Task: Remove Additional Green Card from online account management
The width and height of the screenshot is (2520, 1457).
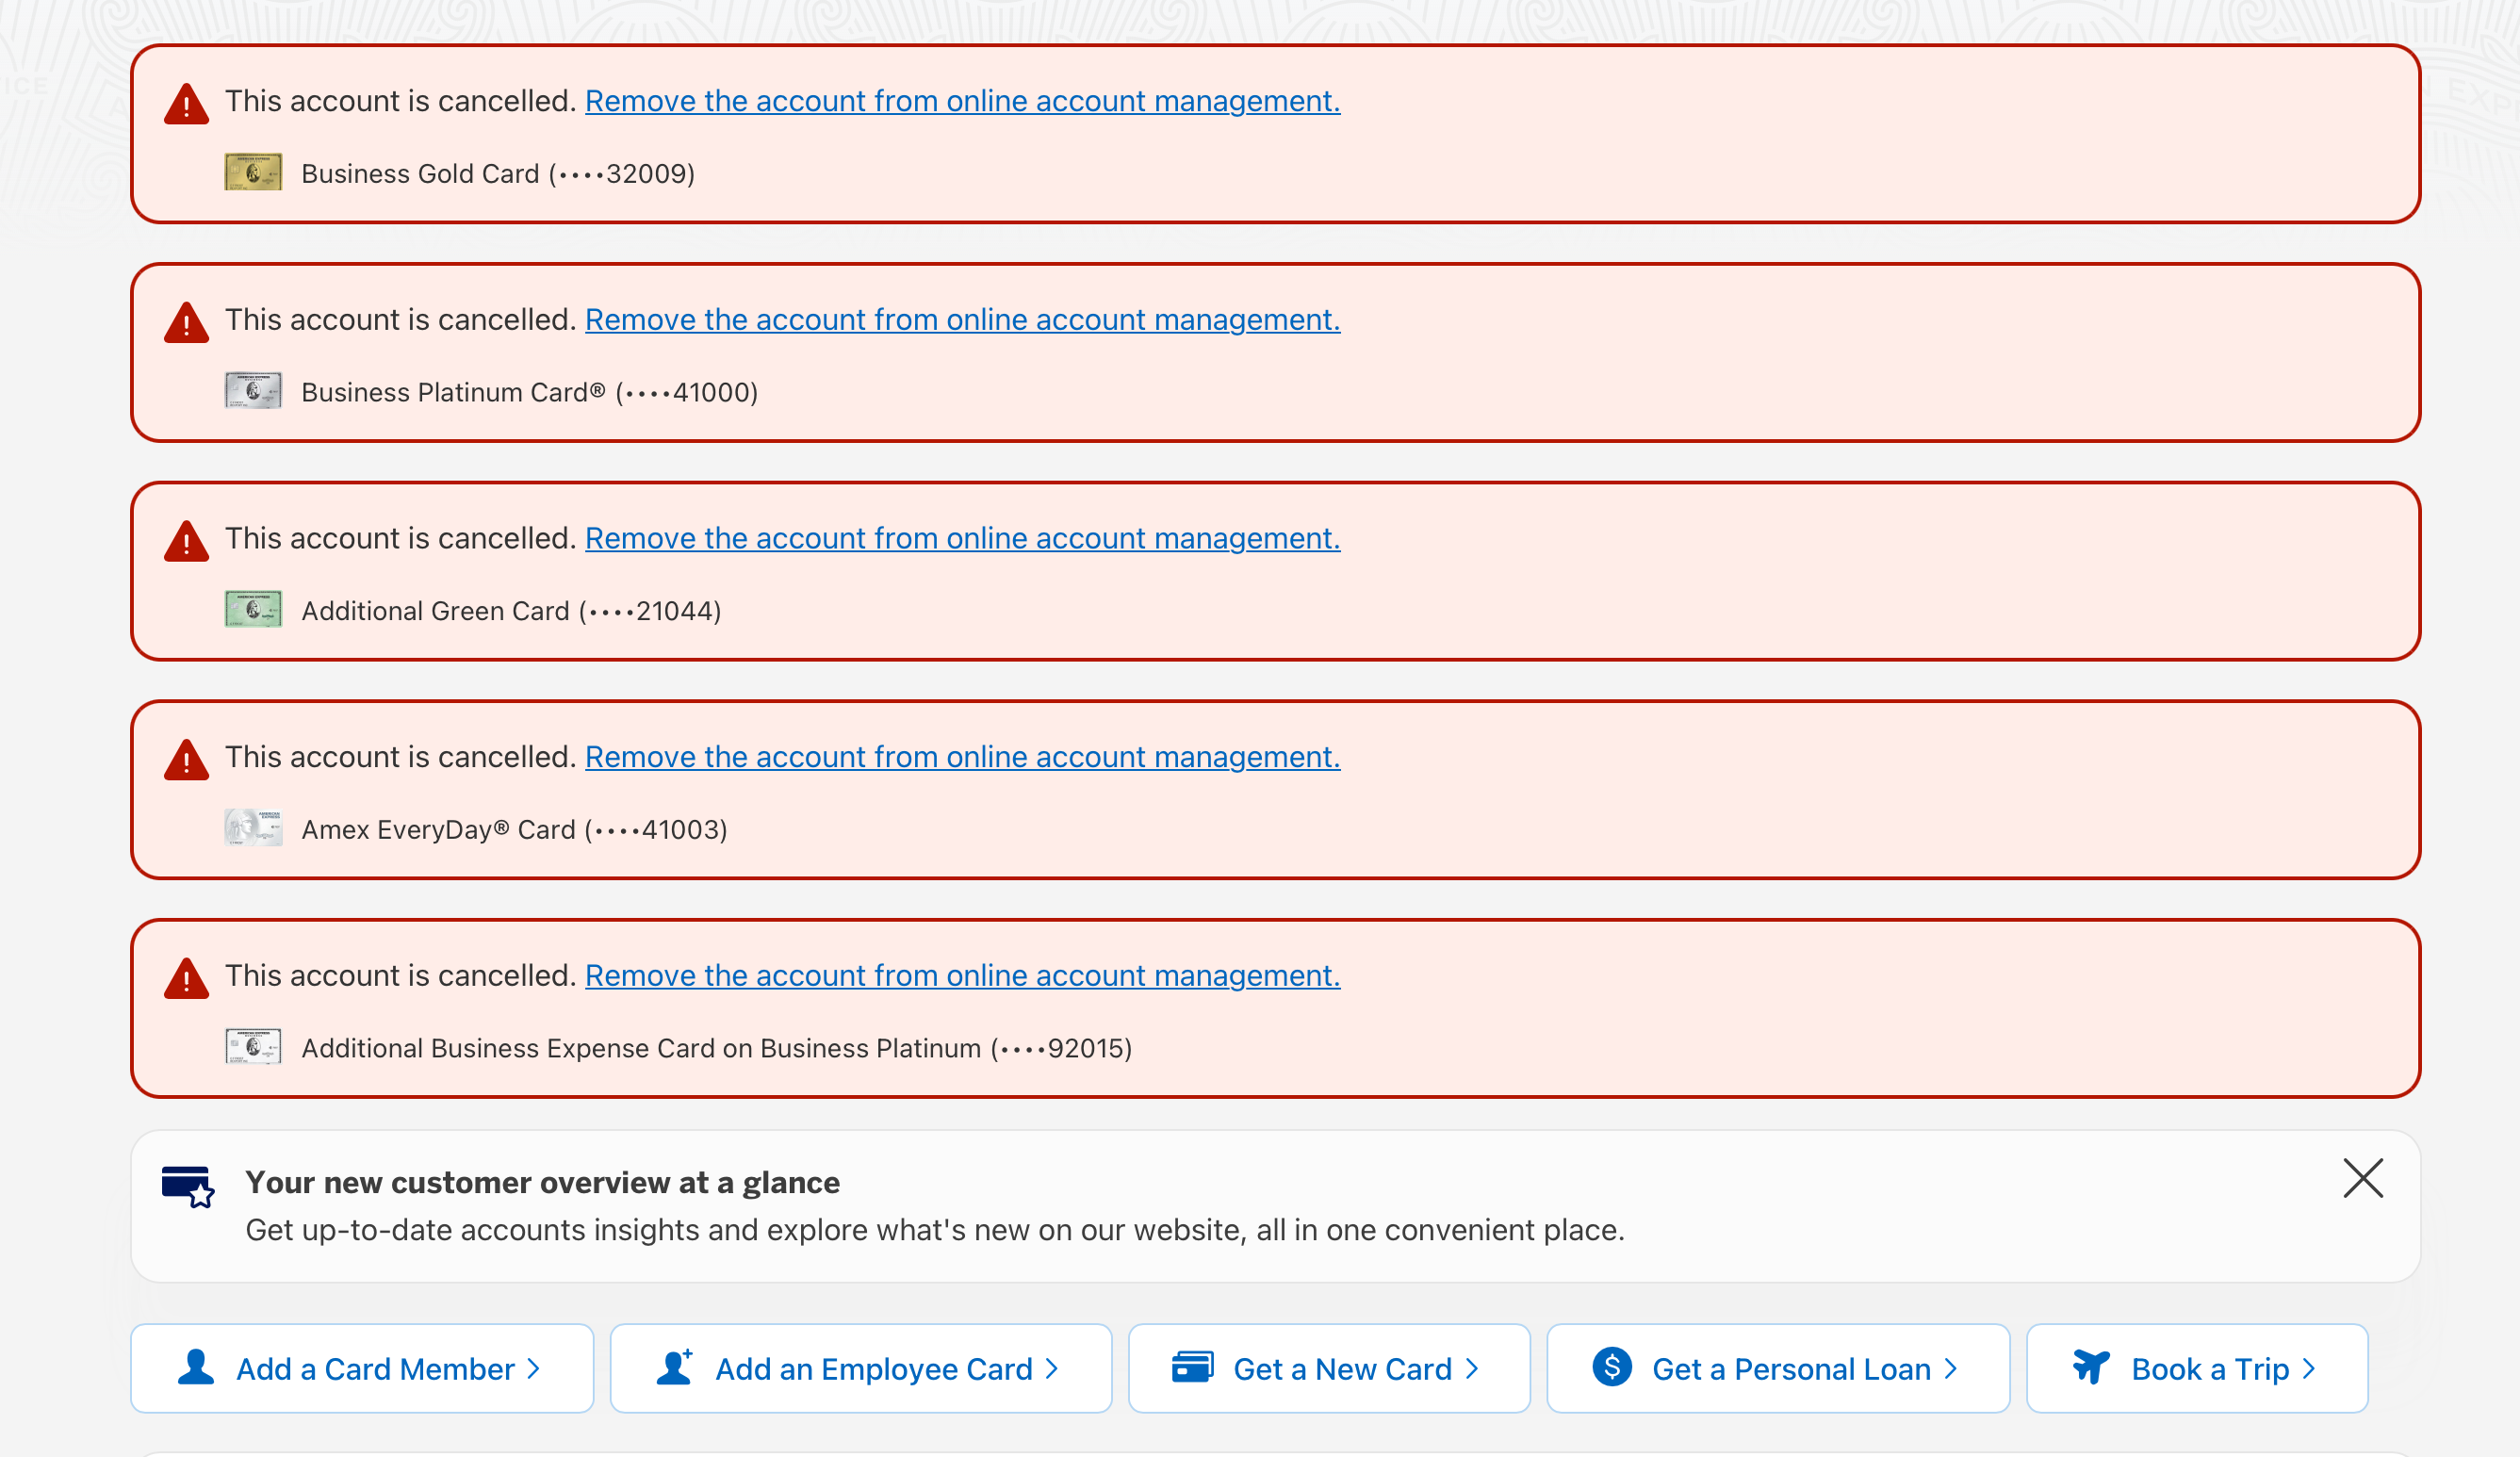Action: (962, 538)
